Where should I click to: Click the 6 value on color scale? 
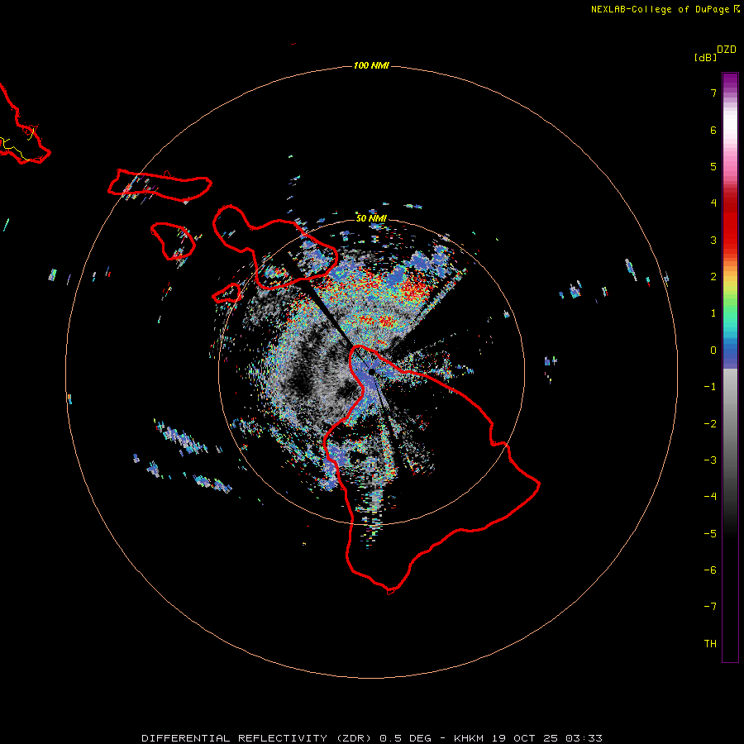(x=713, y=130)
